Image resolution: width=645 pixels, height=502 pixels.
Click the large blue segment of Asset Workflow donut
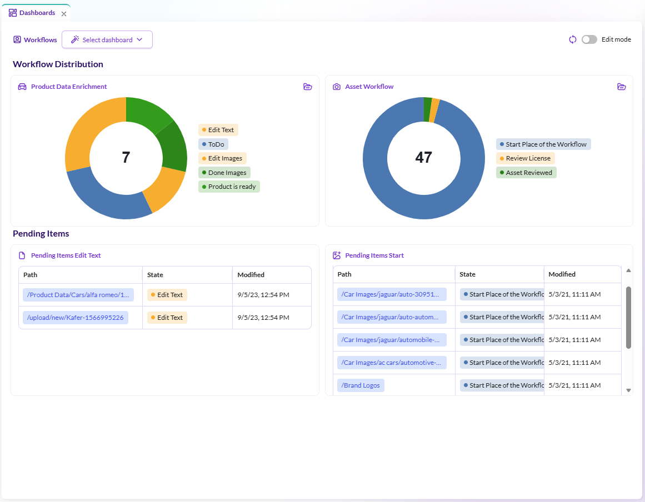[424, 207]
